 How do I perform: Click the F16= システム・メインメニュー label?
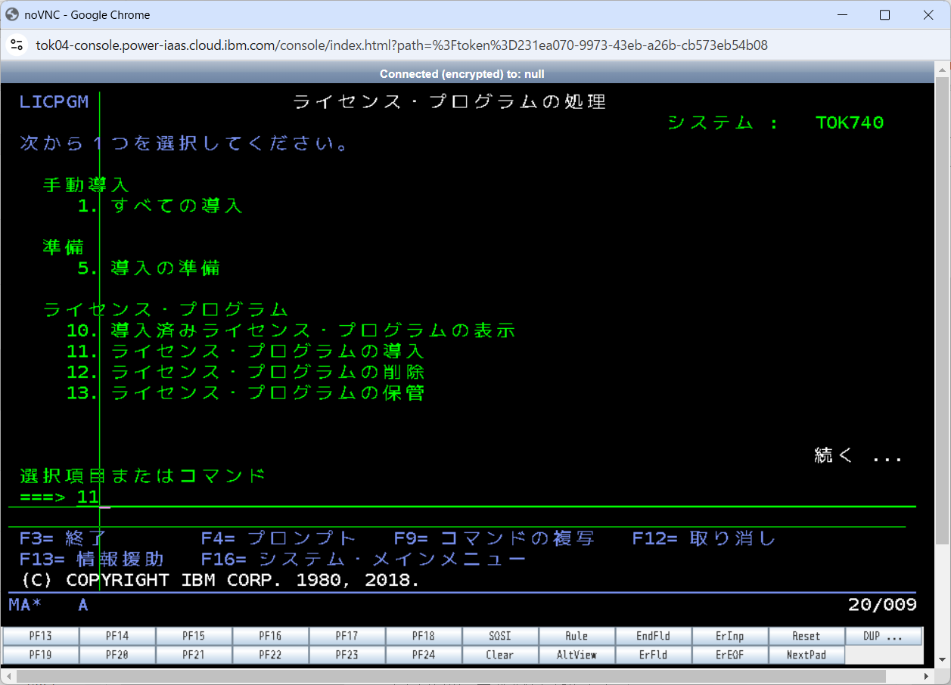[x=363, y=559]
